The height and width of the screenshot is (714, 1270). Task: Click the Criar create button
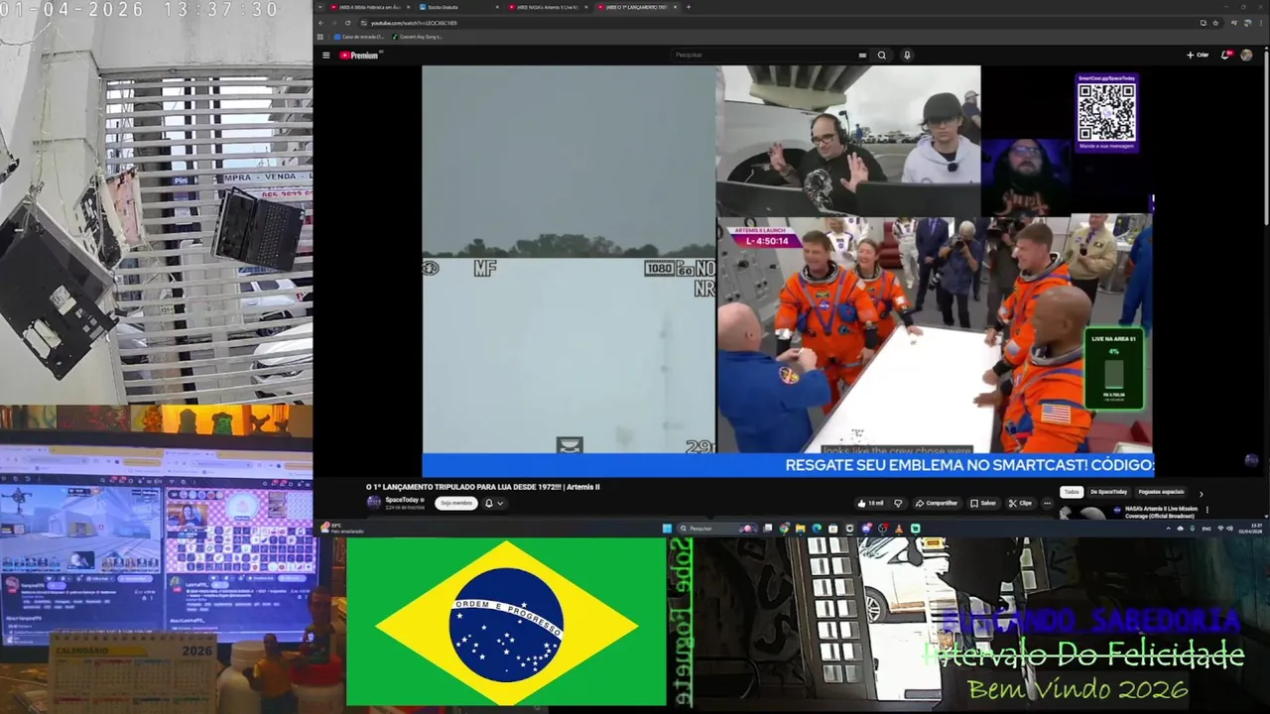(x=1198, y=55)
